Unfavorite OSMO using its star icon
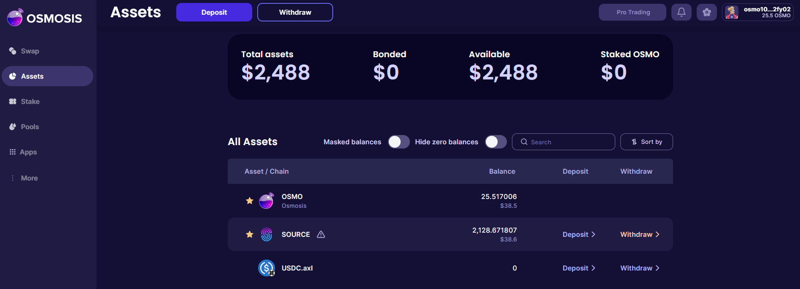This screenshot has width=800, height=289. pyautogui.click(x=250, y=201)
